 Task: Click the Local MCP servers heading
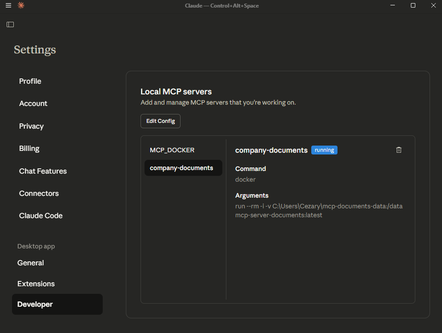pos(176,92)
